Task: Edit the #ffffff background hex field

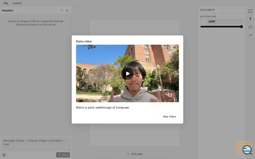Action: 225,22
